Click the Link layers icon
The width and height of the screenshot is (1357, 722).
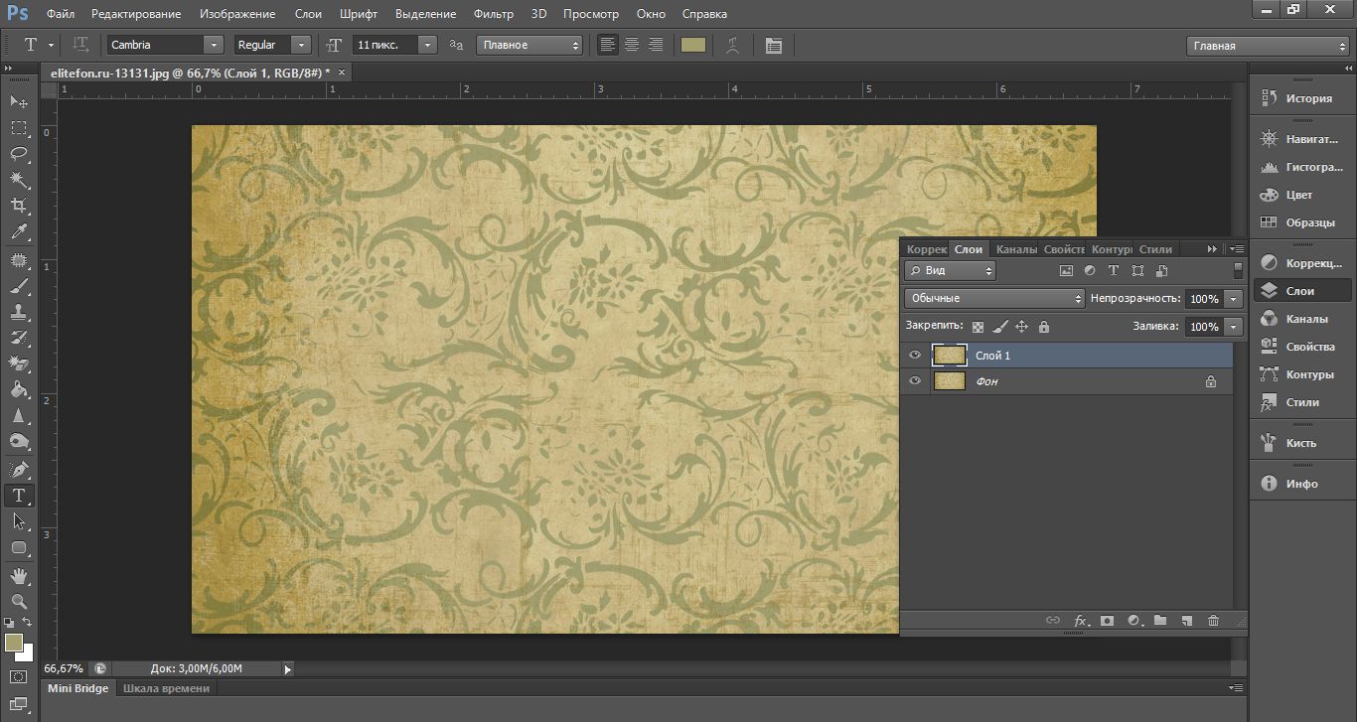pos(1053,621)
